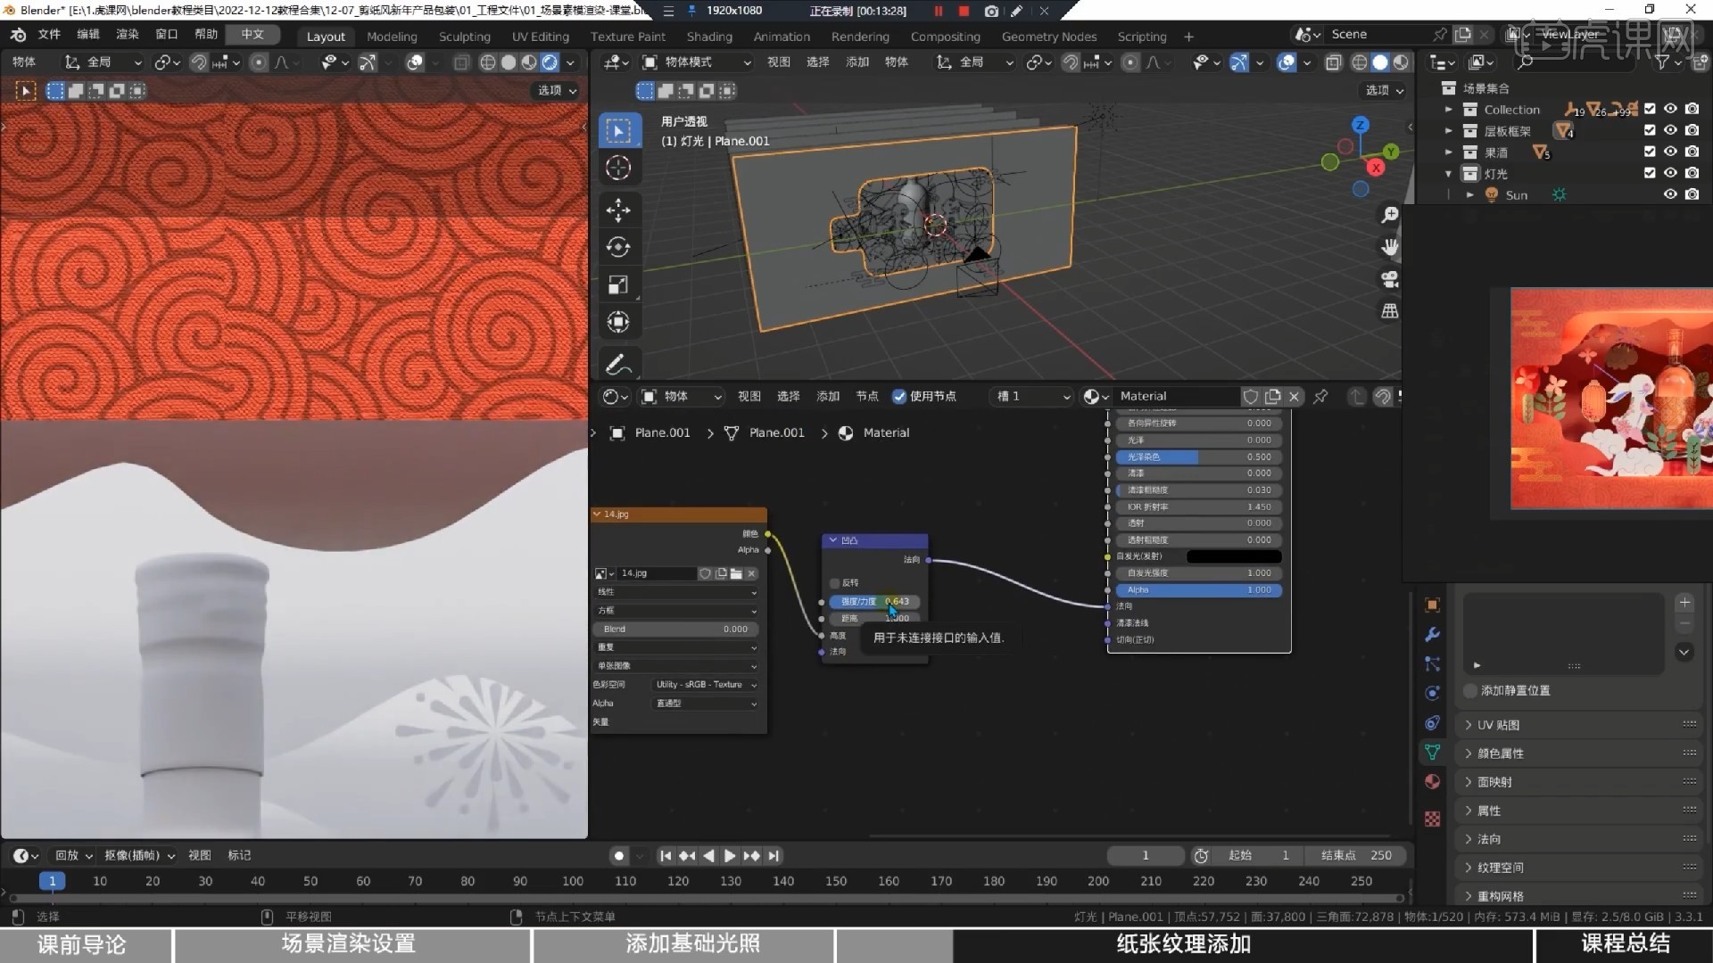Image resolution: width=1713 pixels, height=963 pixels.
Task: Open image file folder icon in 14.jpg node
Action: coord(736,573)
